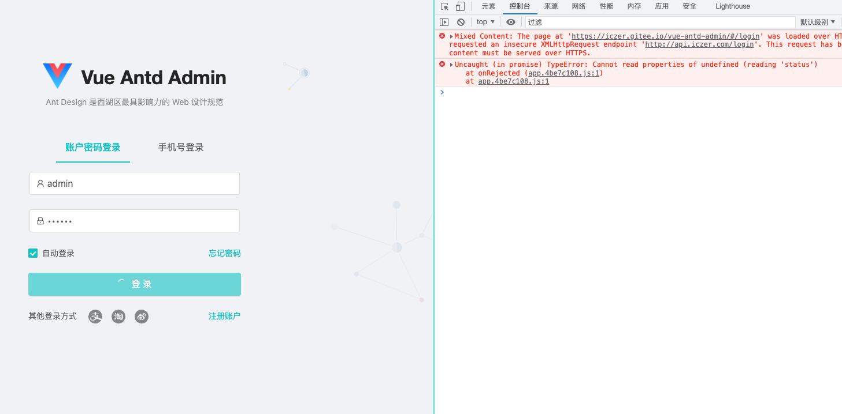The height and width of the screenshot is (414, 842).
Task: Open the create live expression eye icon
Action: point(511,21)
